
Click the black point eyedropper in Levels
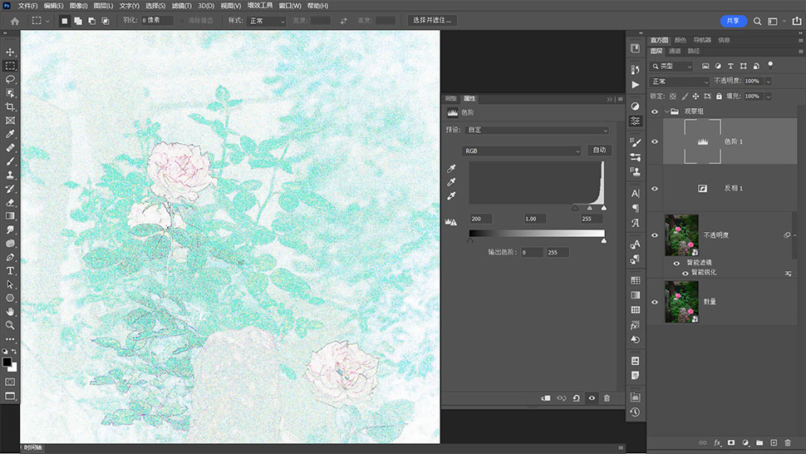point(451,168)
